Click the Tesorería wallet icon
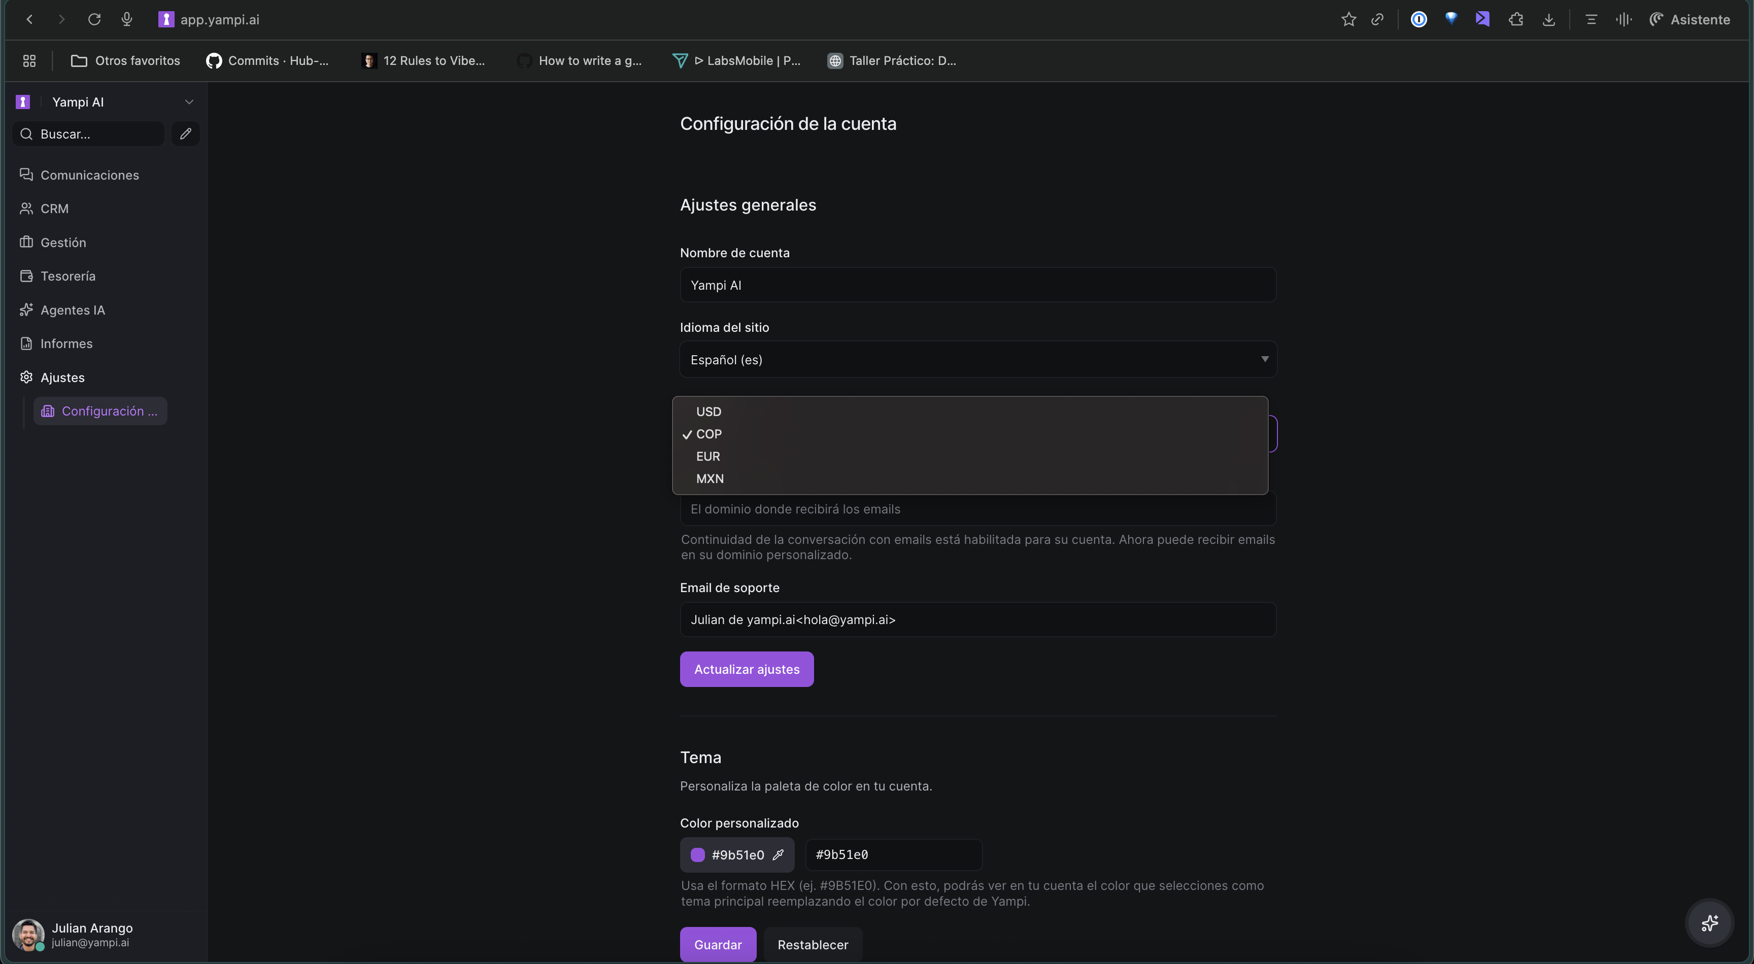 [x=26, y=276]
